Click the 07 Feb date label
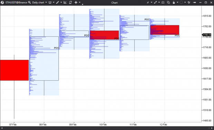 13,124
